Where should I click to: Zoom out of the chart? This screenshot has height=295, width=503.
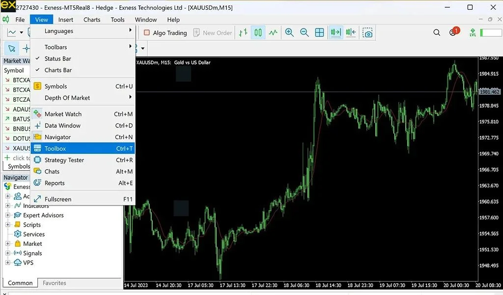[x=305, y=32]
